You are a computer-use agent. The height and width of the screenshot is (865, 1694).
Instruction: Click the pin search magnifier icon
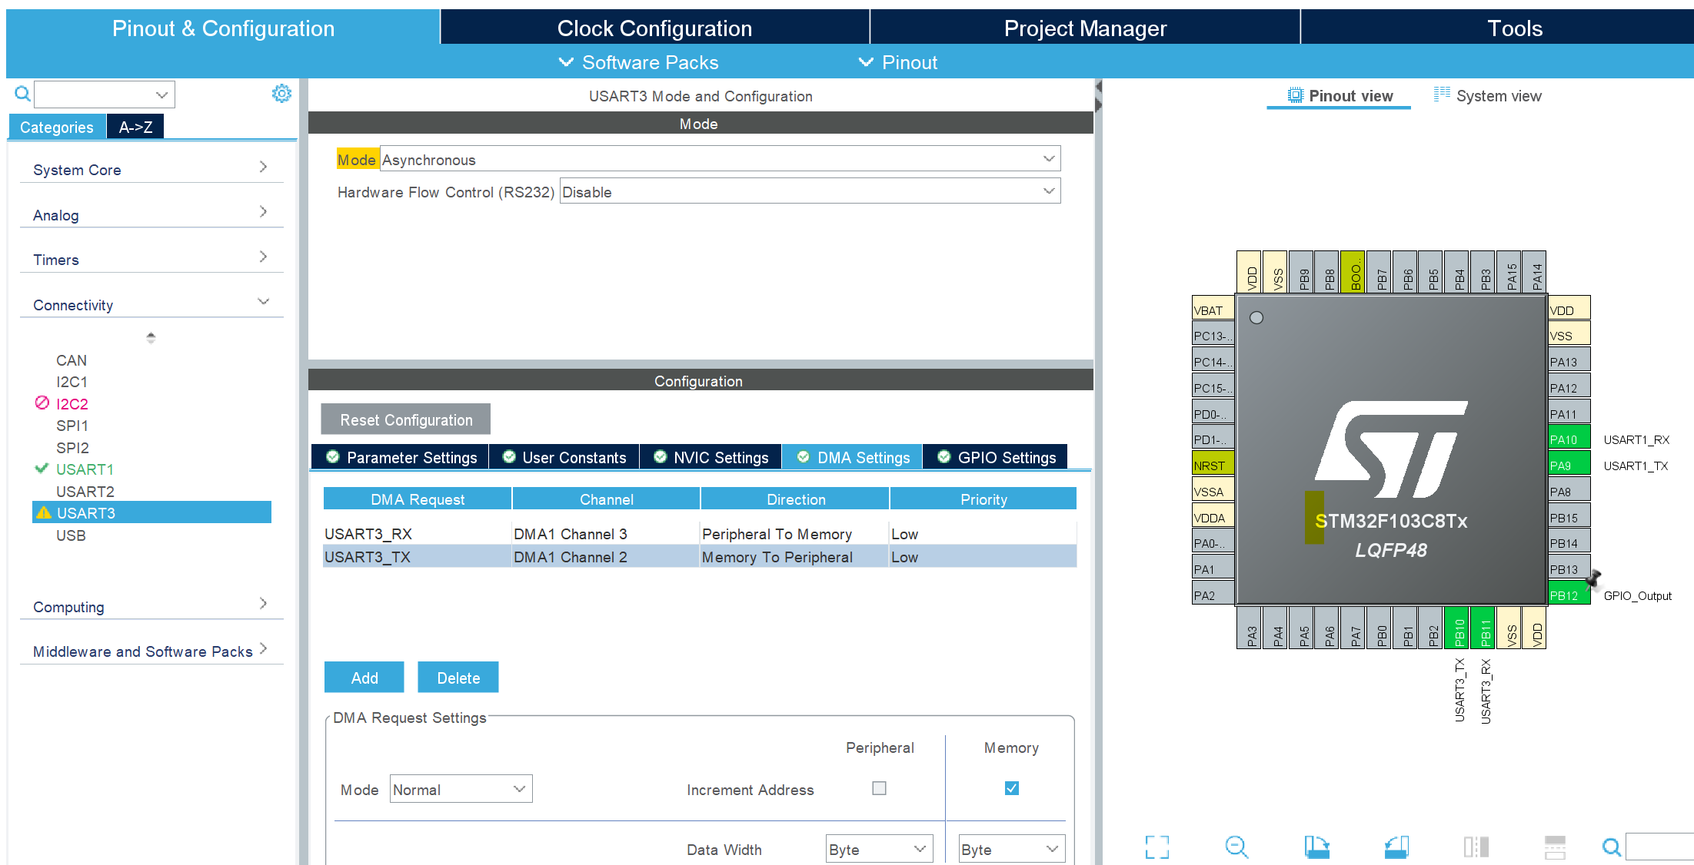tap(1611, 847)
